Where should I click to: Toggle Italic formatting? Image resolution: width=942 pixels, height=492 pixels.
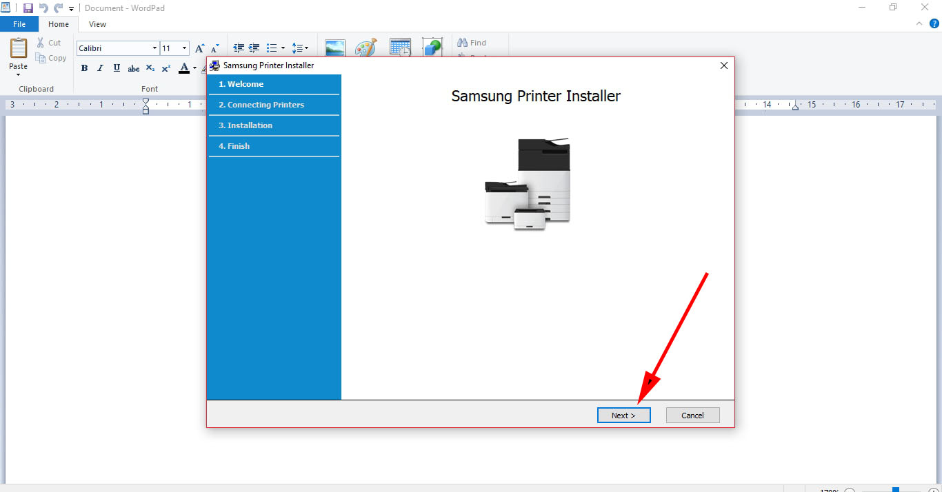coord(100,68)
